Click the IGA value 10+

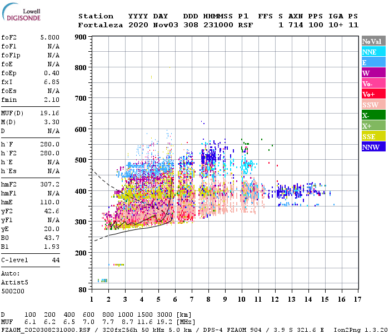336,25
